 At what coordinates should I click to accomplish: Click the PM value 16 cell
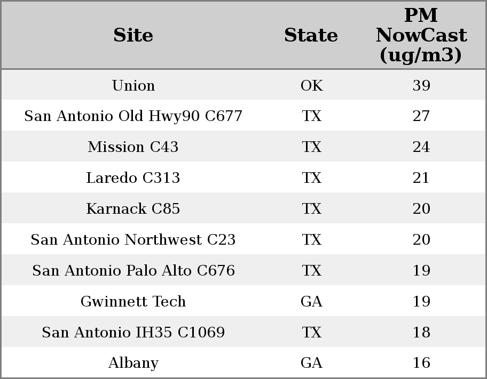[421, 362]
